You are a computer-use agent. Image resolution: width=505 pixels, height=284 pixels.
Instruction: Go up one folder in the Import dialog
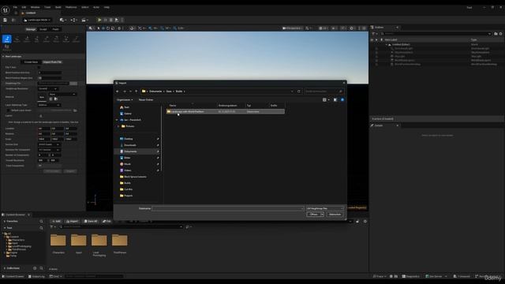tap(136, 92)
